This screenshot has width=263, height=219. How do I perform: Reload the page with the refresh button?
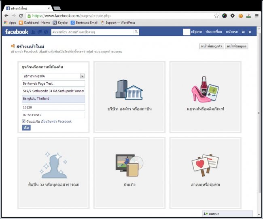pos(21,16)
